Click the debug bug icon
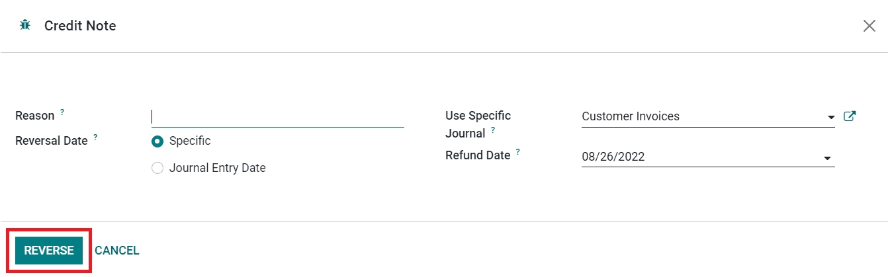Screen dimensions: 888x277 click(x=25, y=26)
